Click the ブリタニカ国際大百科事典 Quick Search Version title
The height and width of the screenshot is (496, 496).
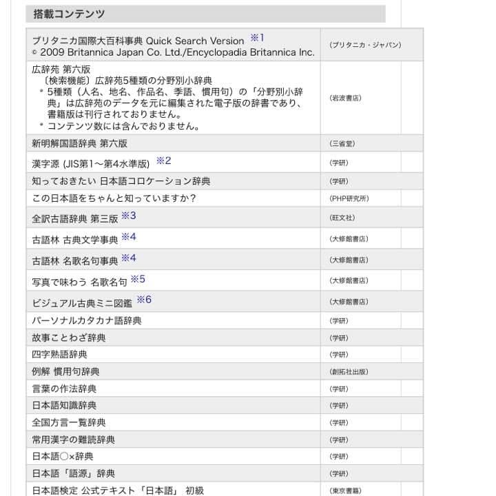pos(138,41)
